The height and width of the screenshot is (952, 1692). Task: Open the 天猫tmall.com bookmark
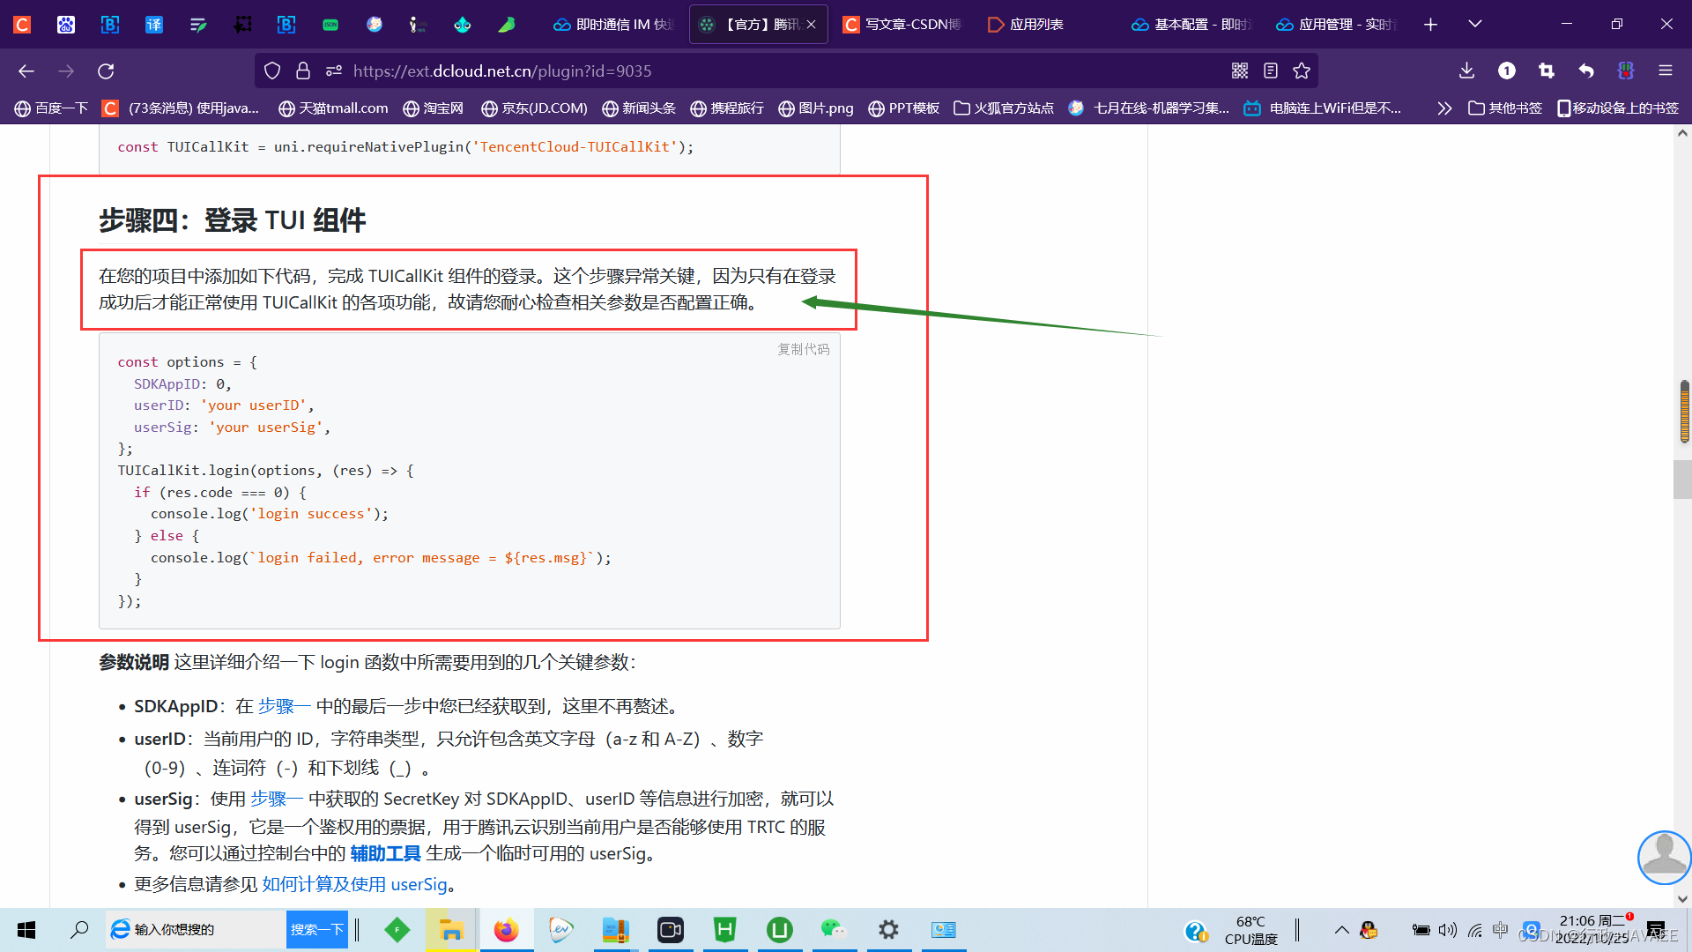pos(333,108)
